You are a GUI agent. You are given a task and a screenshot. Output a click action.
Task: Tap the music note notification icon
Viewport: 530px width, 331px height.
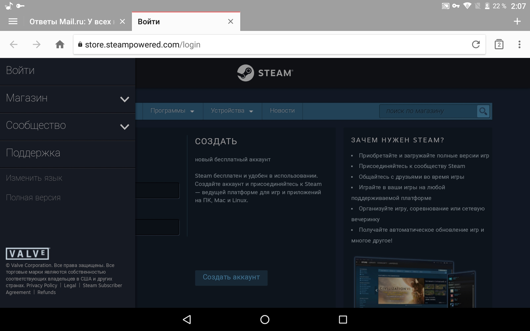9,6
